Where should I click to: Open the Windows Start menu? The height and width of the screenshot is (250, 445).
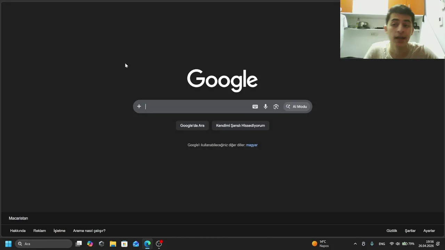point(8,244)
